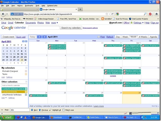161x121 pixels.
Task: Open Settings dropdown arrow at top right
Action: click(143, 23)
